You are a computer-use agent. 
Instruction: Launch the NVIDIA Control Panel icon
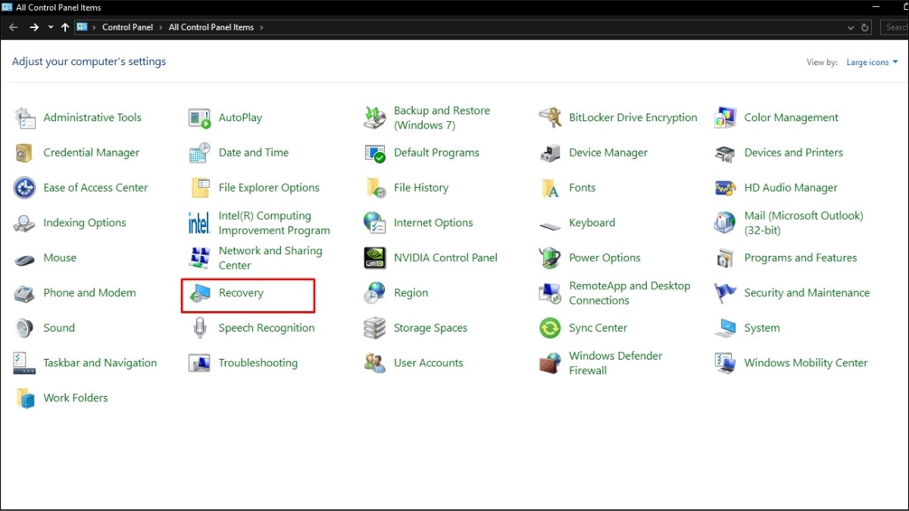point(375,258)
